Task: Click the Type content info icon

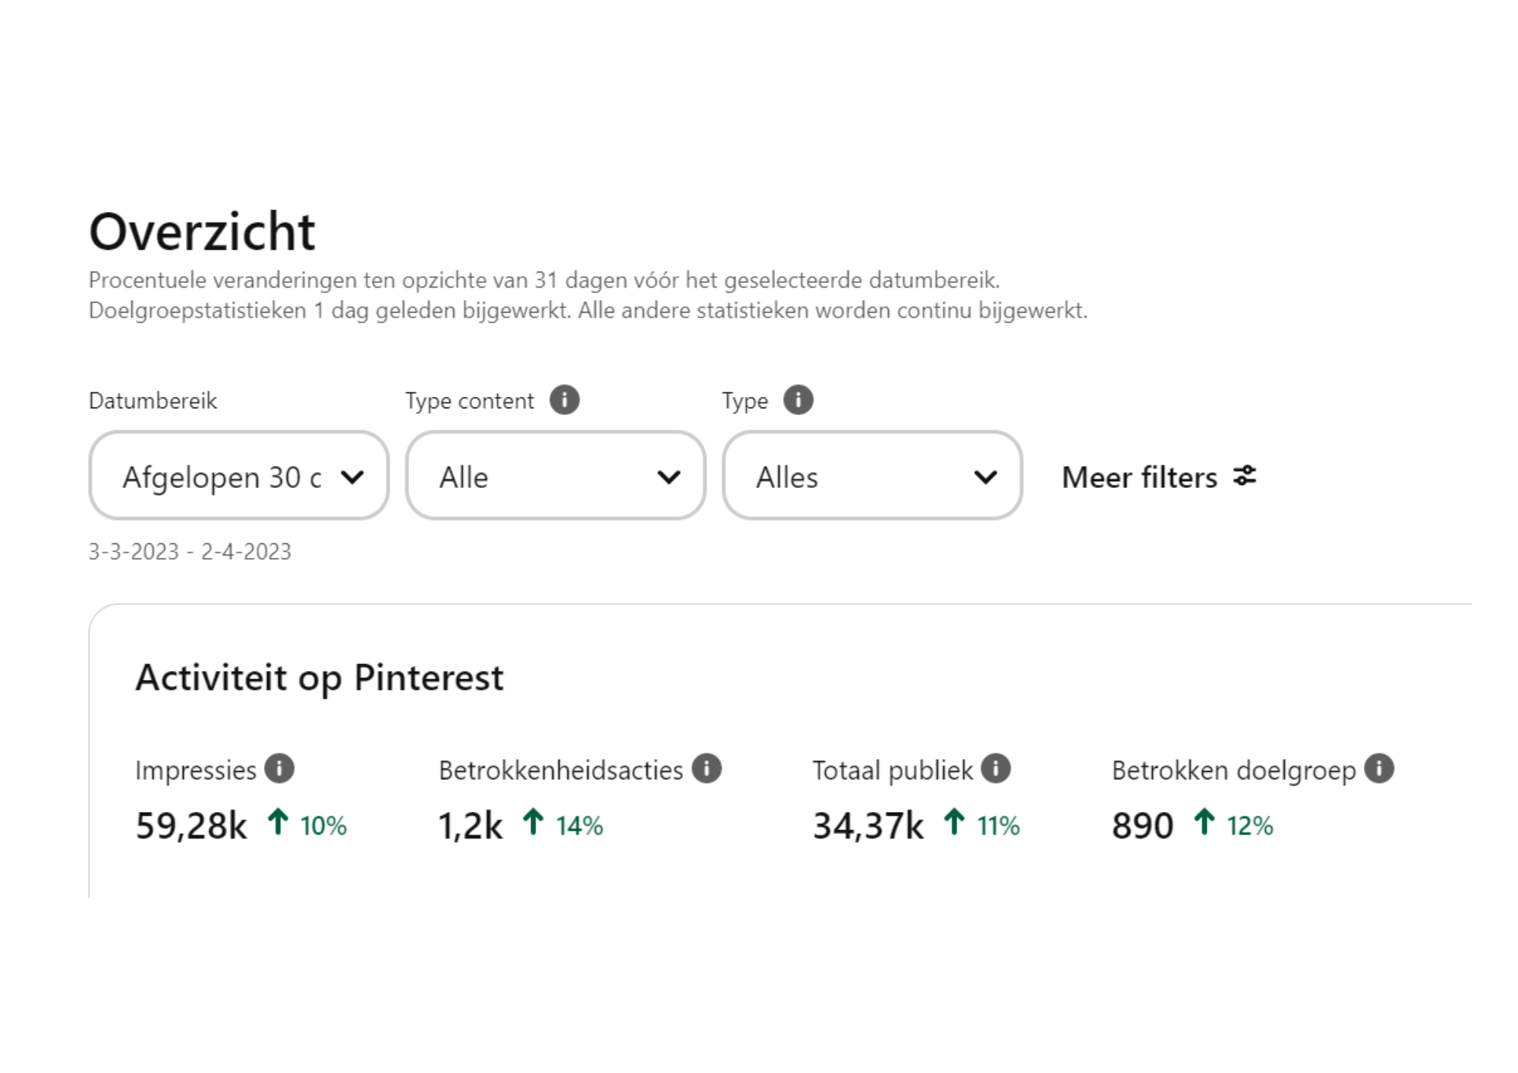Action: point(564,399)
